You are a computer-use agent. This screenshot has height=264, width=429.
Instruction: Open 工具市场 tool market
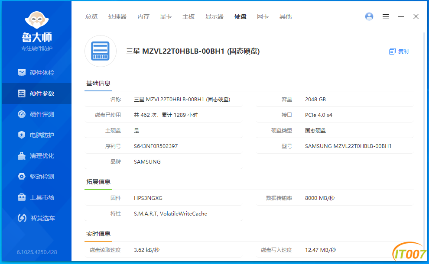tap(37, 197)
